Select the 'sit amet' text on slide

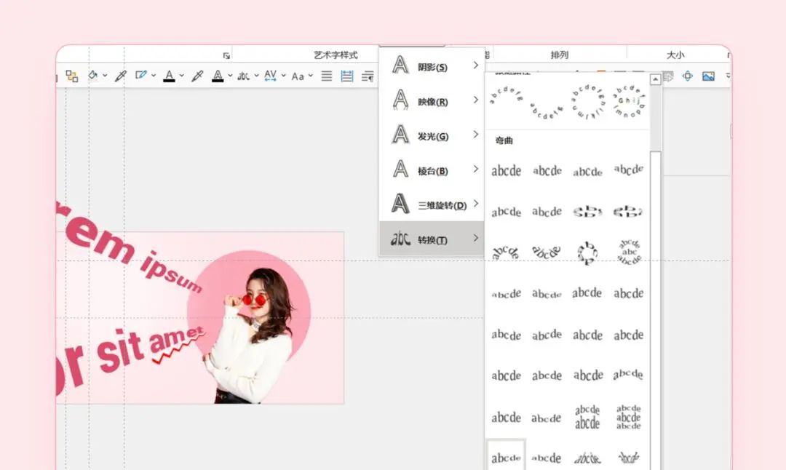151,349
